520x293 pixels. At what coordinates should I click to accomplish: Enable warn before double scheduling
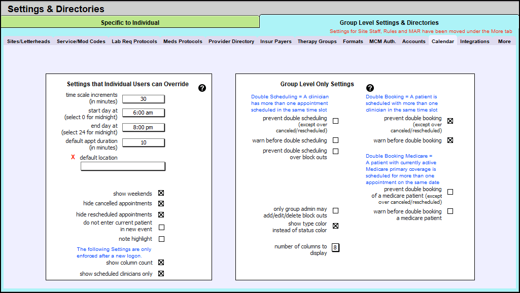tap(335, 140)
